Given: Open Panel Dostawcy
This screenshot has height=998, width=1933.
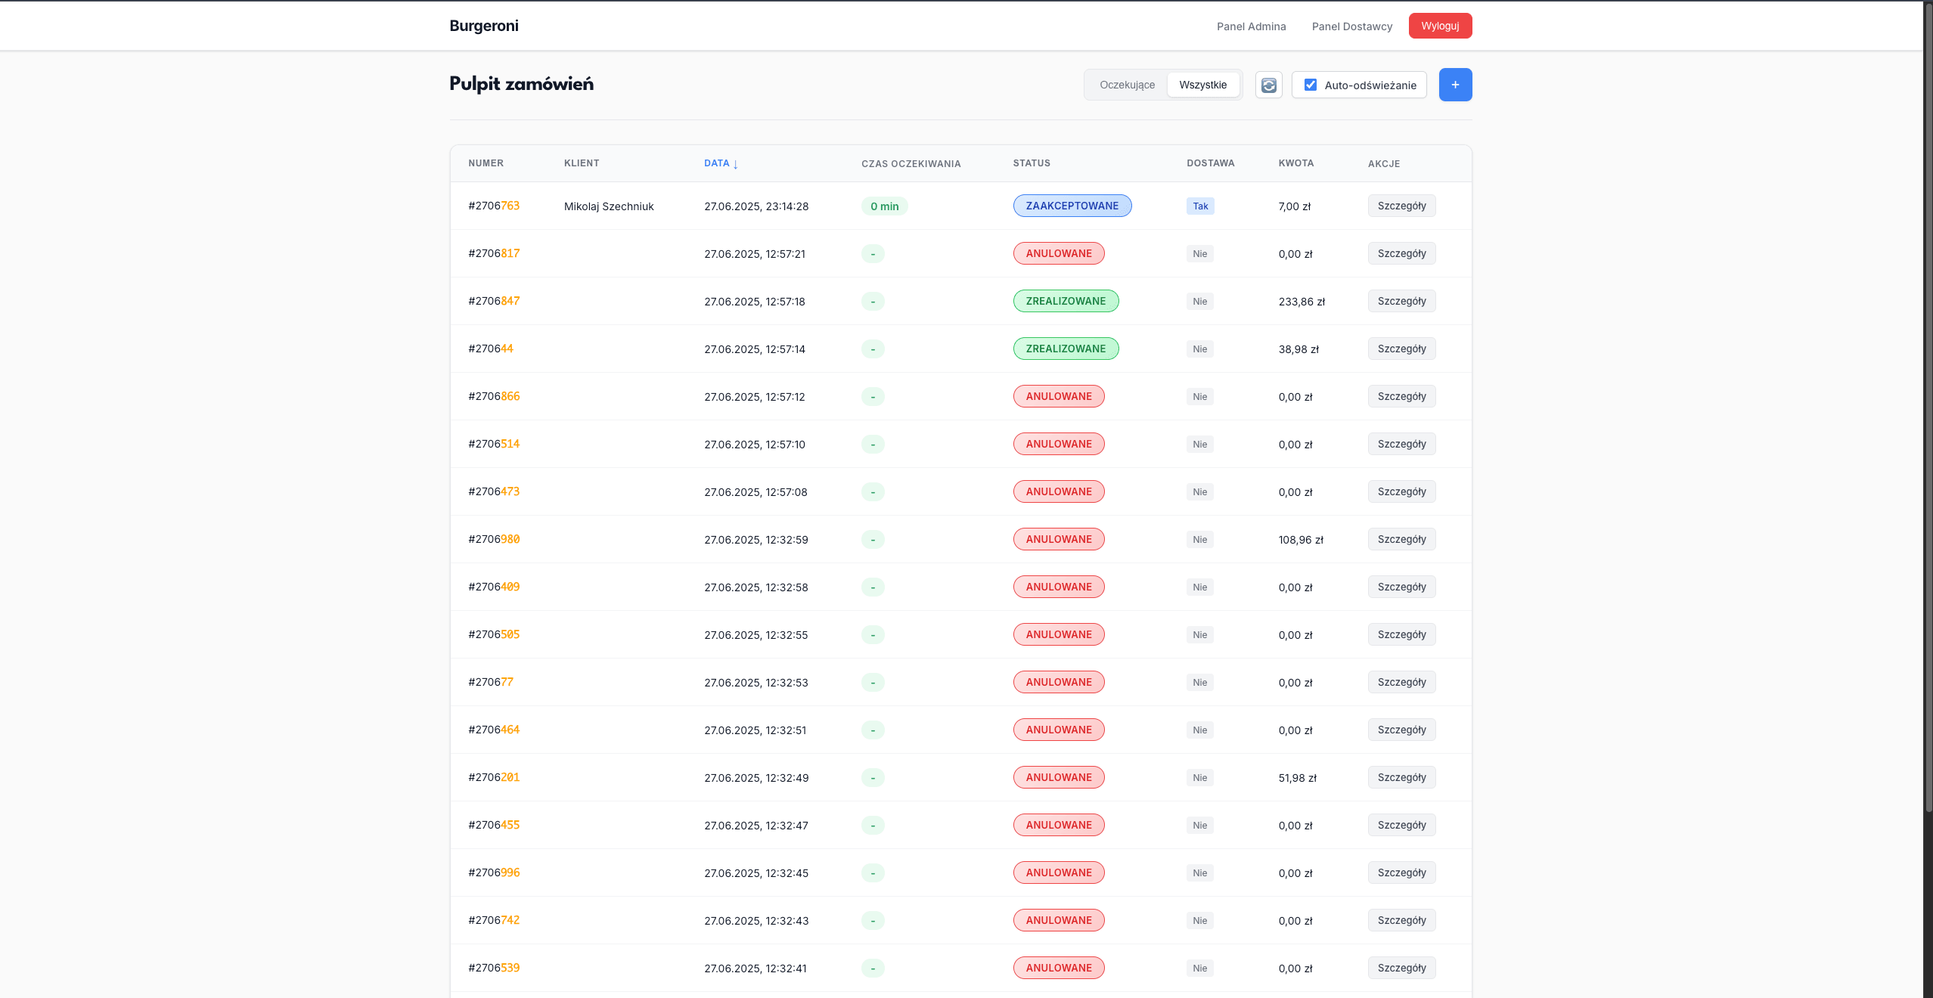Looking at the screenshot, I should click(1351, 26).
